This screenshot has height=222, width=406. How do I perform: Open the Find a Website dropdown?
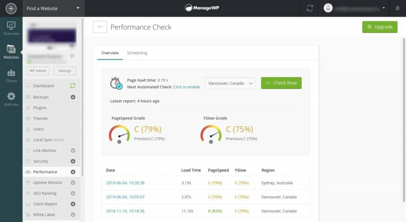[53, 8]
